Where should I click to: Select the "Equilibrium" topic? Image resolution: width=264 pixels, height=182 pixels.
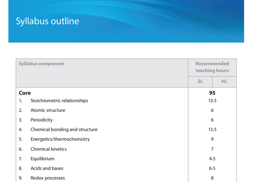click(42, 159)
